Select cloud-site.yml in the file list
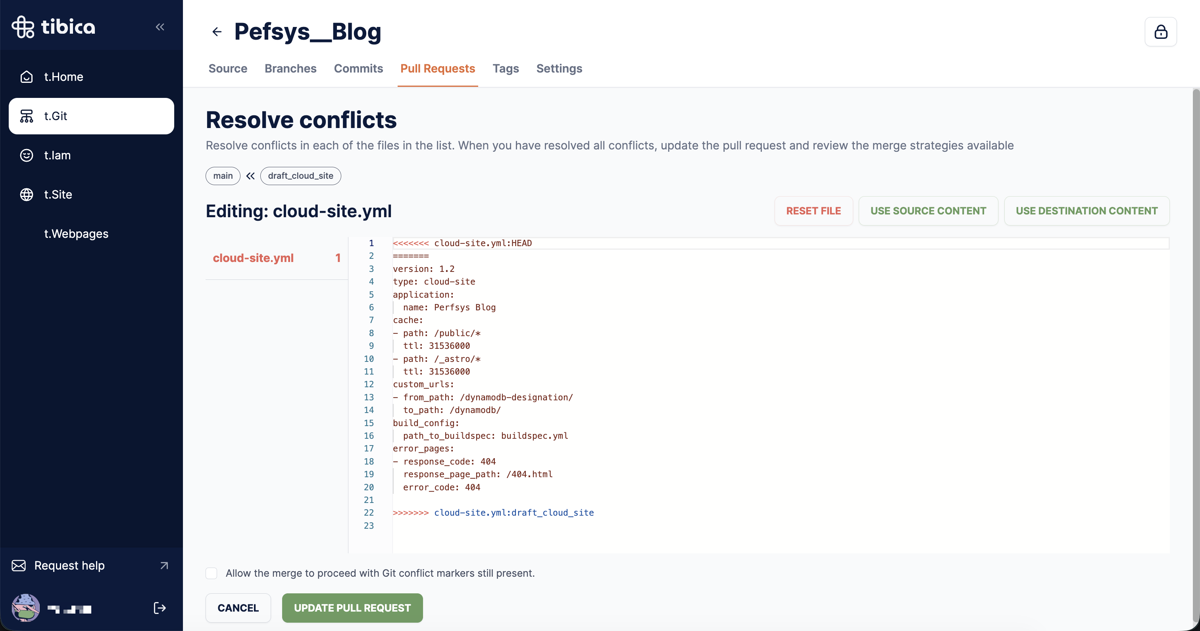The image size is (1200, 631). point(253,258)
